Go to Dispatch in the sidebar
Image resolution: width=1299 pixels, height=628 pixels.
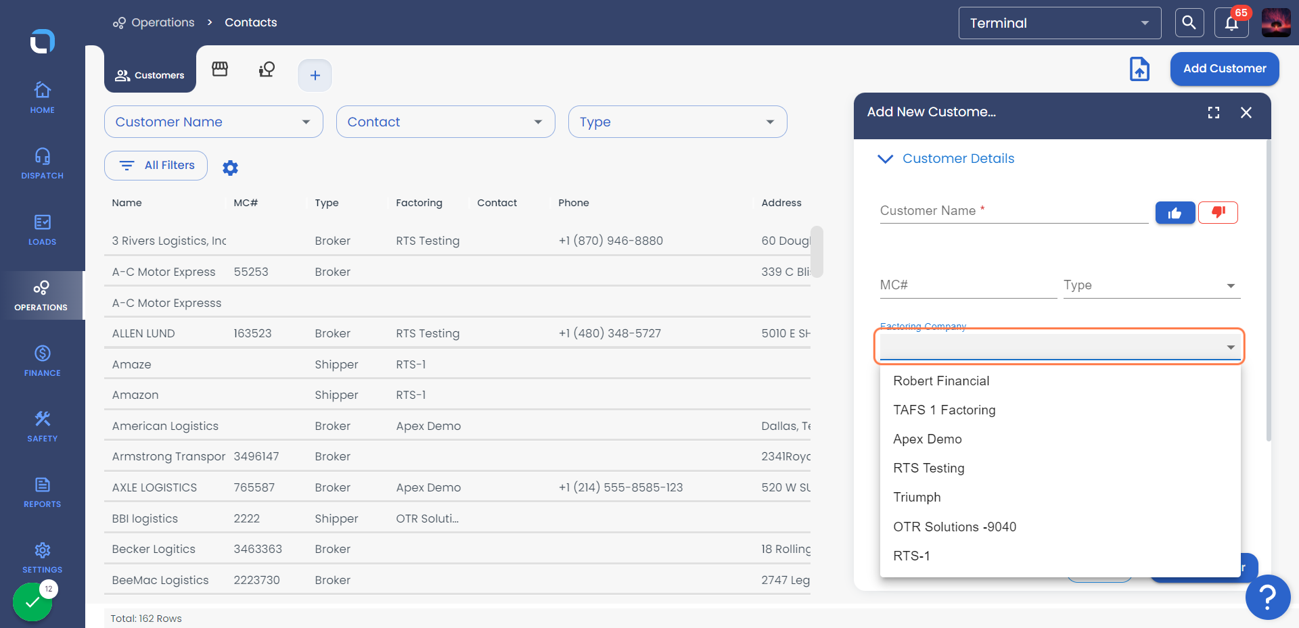pyautogui.click(x=42, y=164)
